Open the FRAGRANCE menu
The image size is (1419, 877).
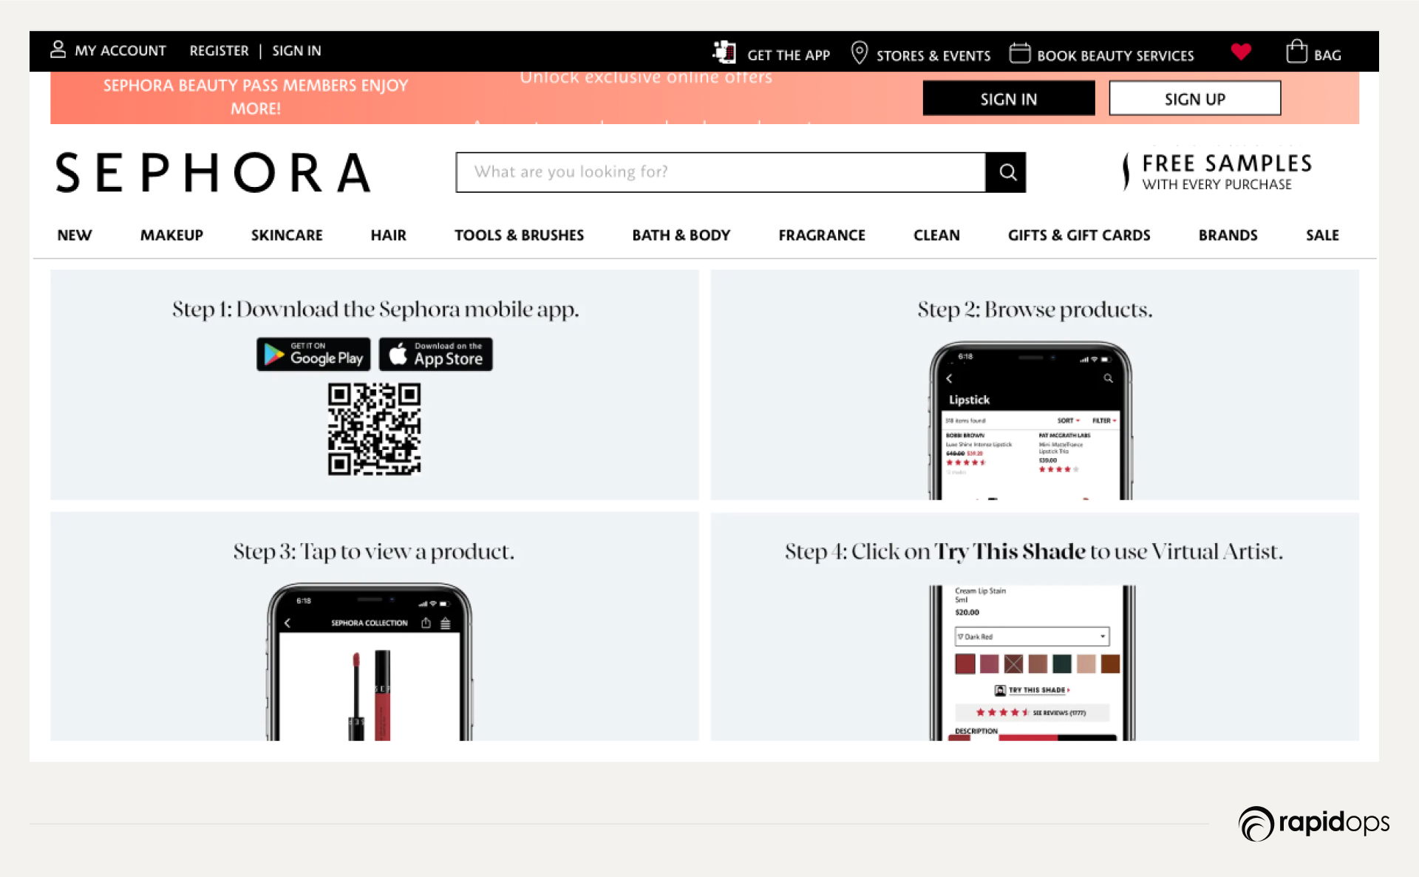tap(821, 235)
